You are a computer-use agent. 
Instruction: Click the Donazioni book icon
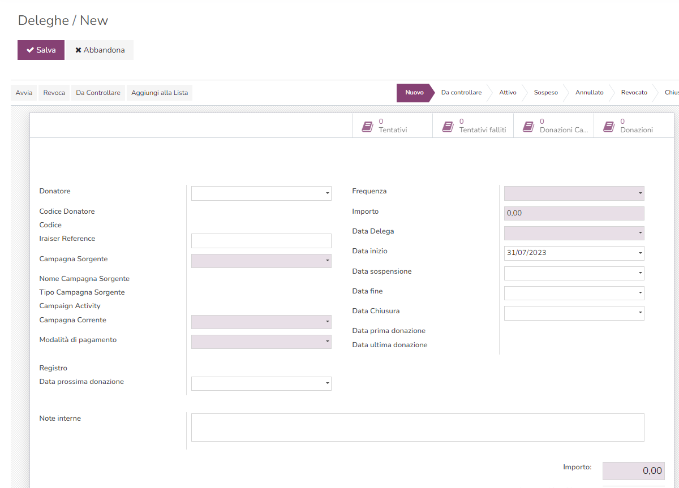coord(609,126)
